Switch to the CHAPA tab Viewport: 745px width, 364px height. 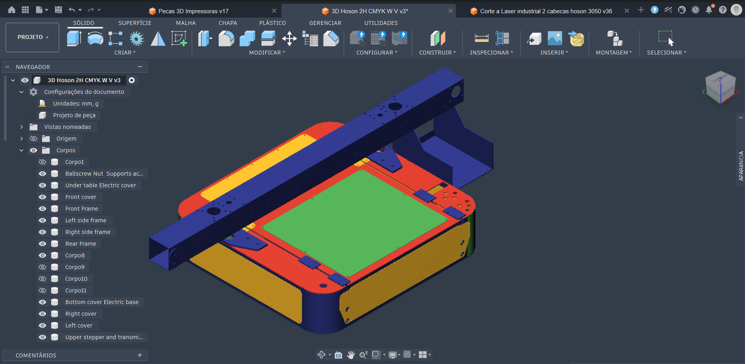[228, 23]
